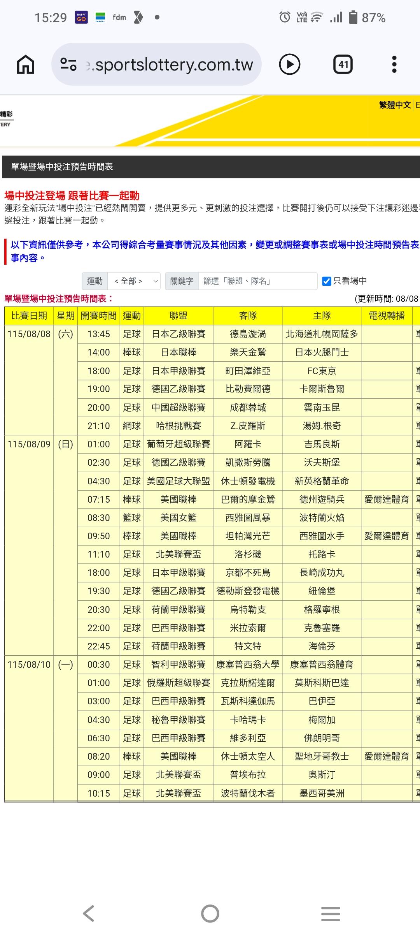The width and height of the screenshot is (420, 936).
Task: Select the 洛杉磯 cell
Action: 248,554
